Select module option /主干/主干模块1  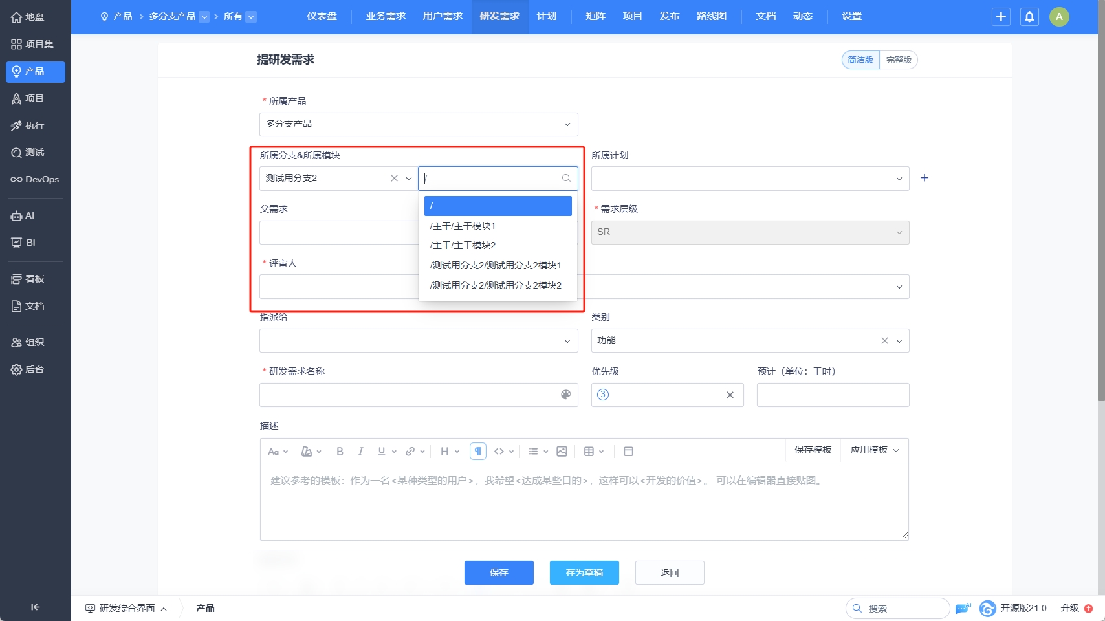click(x=463, y=226)
